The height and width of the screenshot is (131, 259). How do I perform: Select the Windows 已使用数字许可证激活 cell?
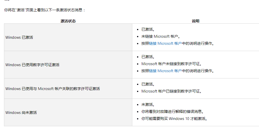pos(68,65)
